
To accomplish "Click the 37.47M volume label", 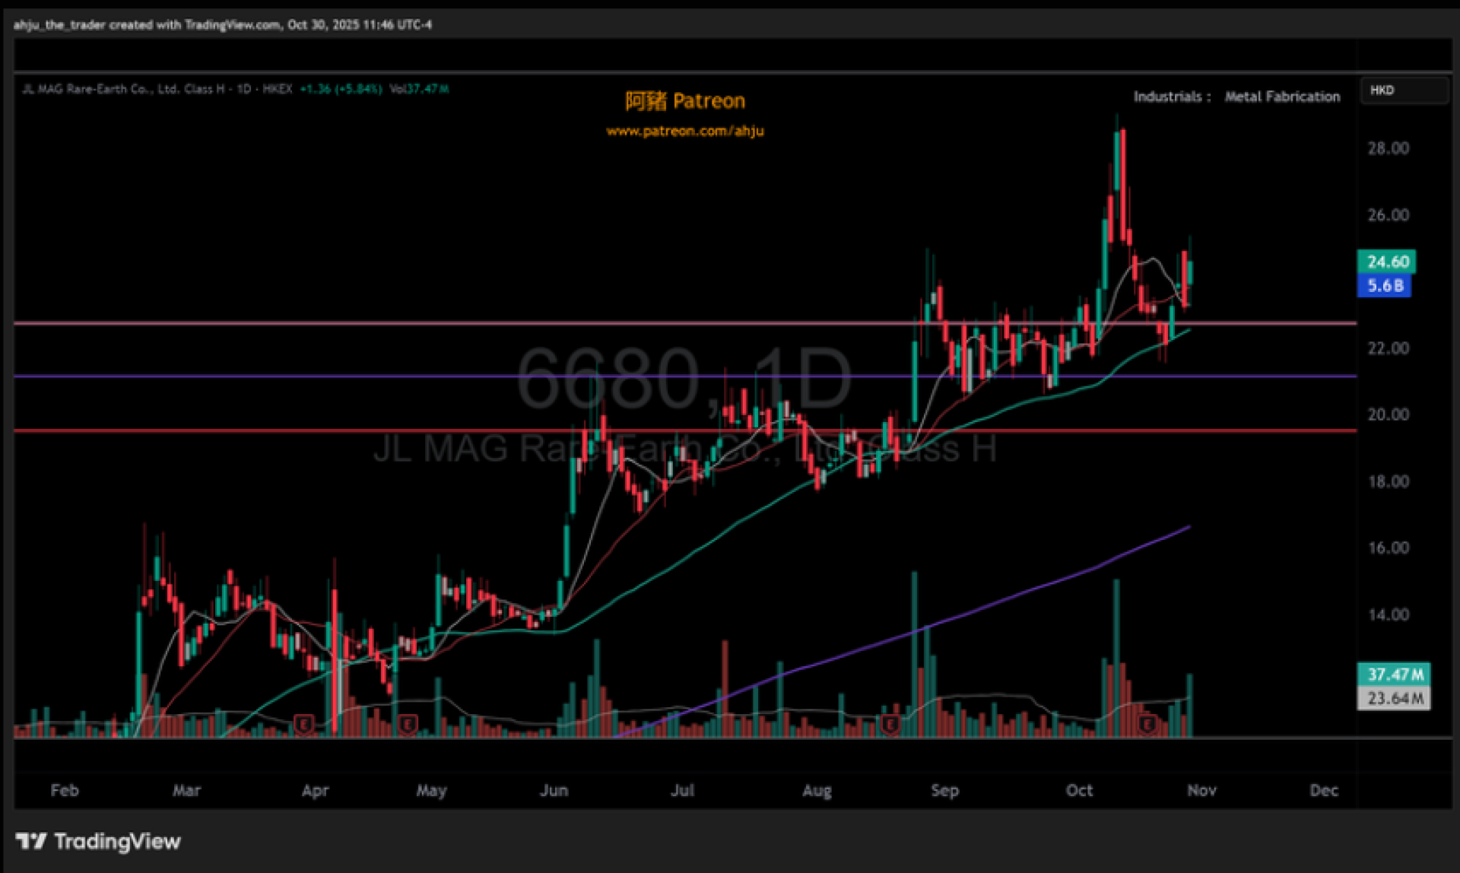I will [1394, 674].
